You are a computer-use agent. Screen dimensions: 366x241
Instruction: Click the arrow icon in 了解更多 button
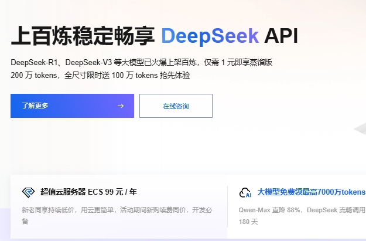121,106
